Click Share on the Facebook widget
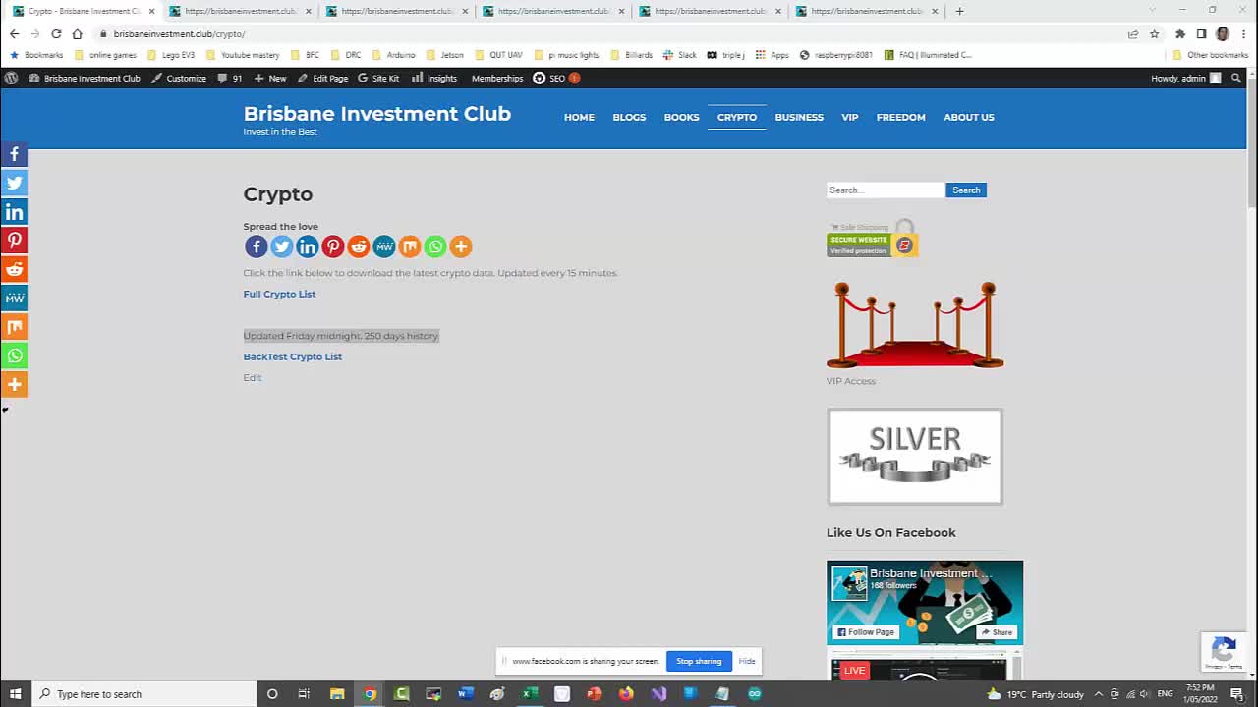 pyautogui.click(x=997, y=632)
